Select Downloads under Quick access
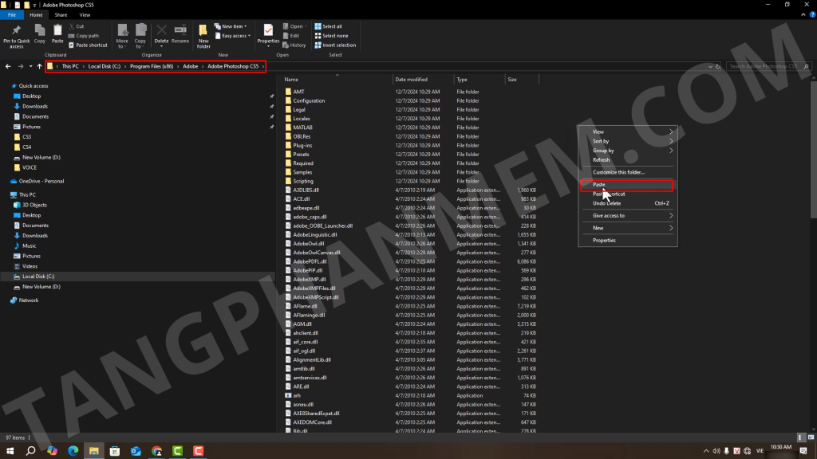 coord(34,106)
